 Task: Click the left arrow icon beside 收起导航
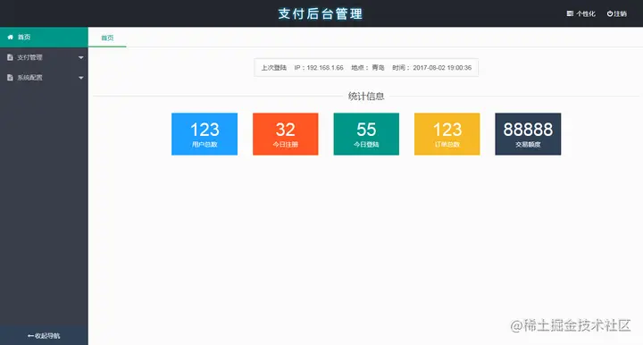click(x=30, y=335)
